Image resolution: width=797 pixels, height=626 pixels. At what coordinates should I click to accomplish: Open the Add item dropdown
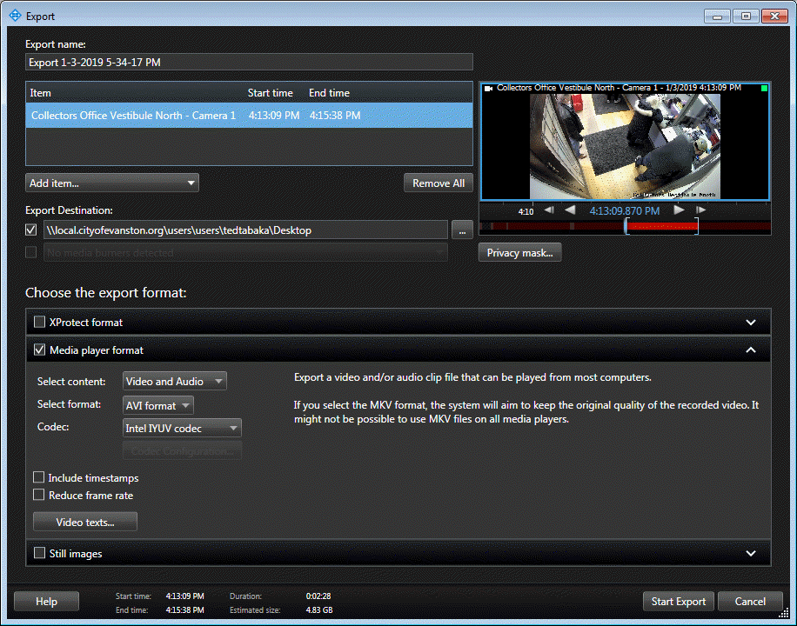(x=111, y=183)
